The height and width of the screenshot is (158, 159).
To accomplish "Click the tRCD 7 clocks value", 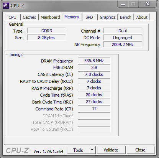I will [94, 81].
